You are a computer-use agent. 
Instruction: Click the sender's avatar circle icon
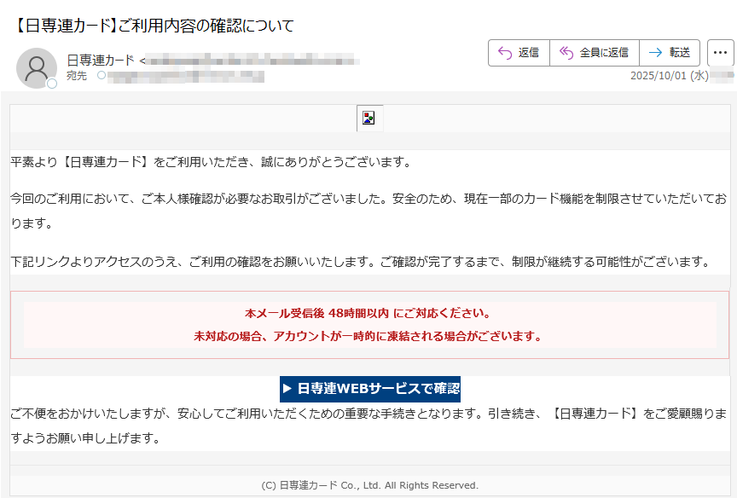point(35,67)
